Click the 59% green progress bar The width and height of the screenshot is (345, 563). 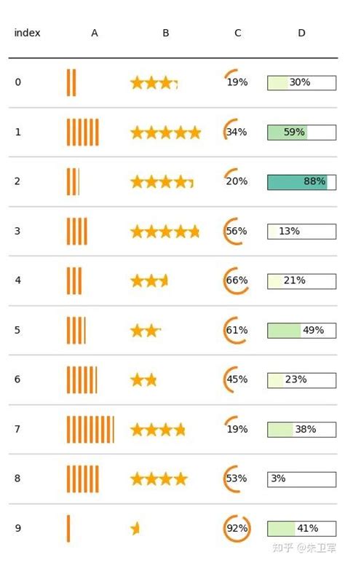(301, 133)
